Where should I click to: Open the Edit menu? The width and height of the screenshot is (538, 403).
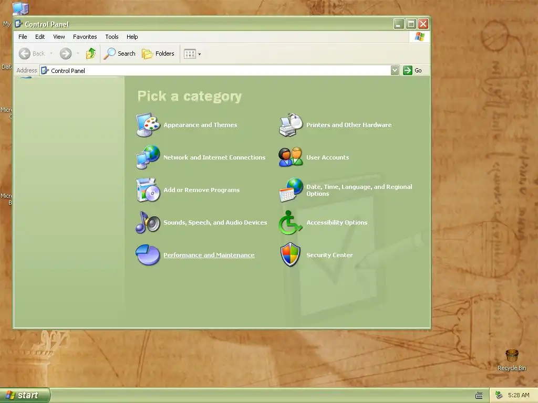[40, 37]
